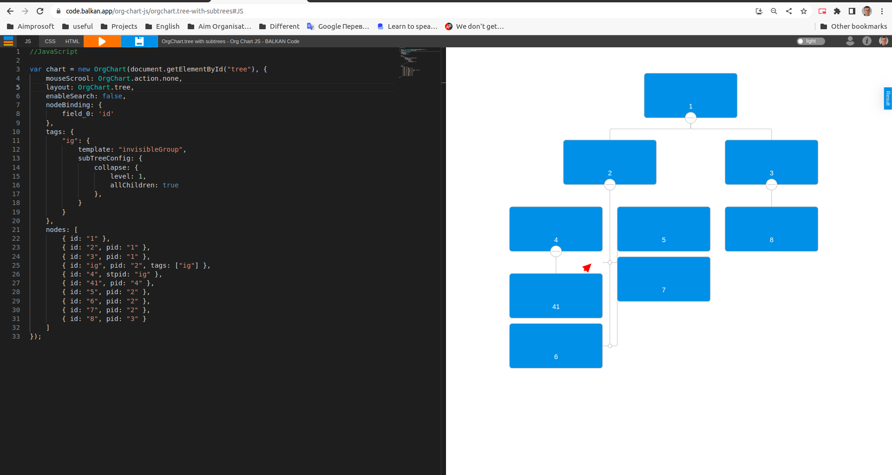This screenshot has height=475, width=892.
Task: Open the Projects bookmarks folder
Action: pos(119,26)
